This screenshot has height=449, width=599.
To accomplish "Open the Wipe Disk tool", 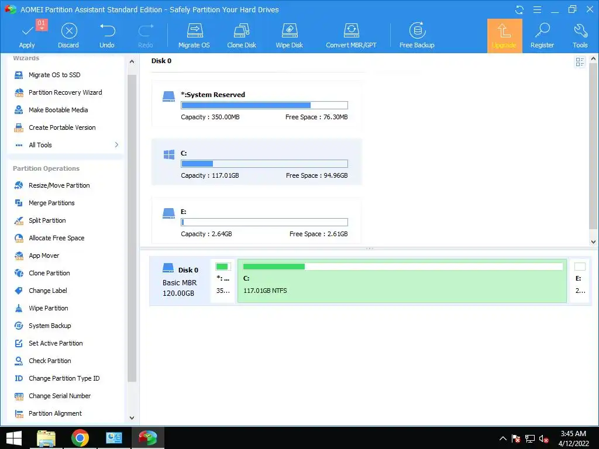I will pyautogui.click(x=289, y=35).
